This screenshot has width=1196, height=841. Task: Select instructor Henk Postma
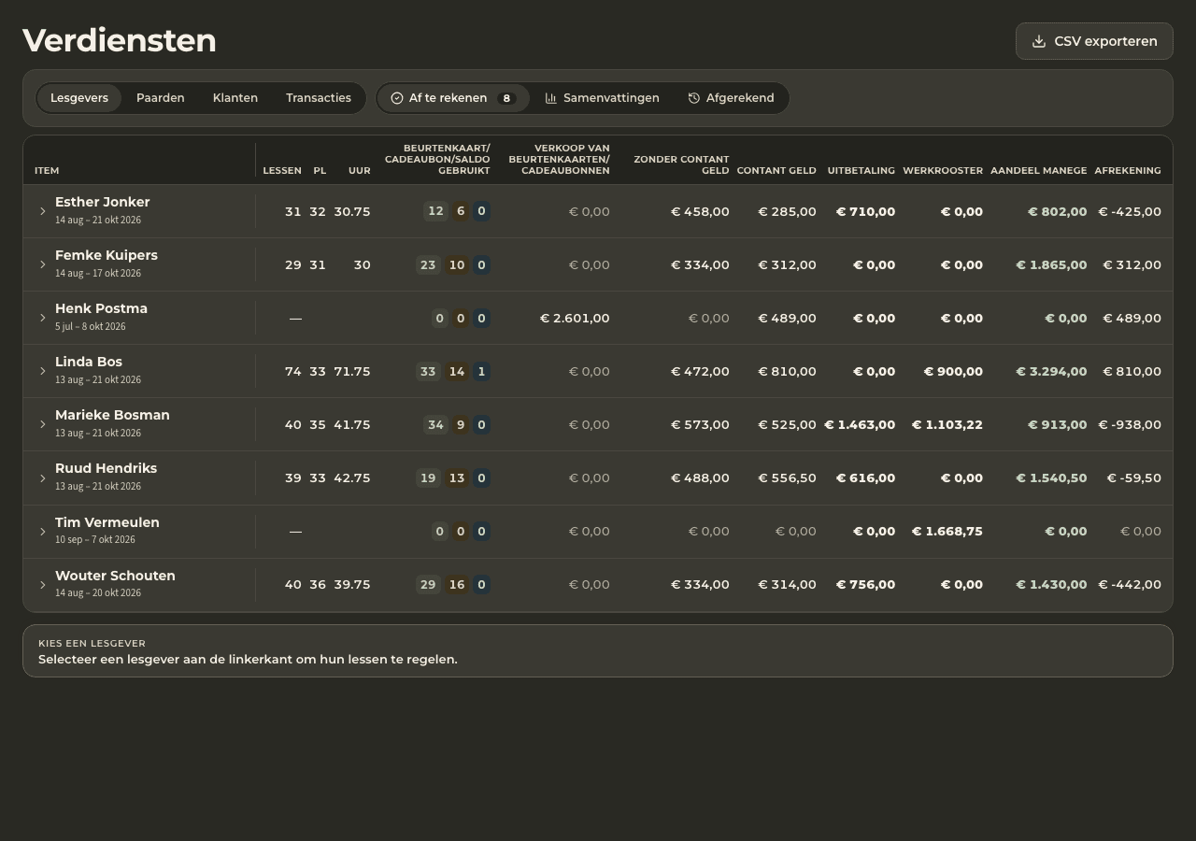click(101, 308)
